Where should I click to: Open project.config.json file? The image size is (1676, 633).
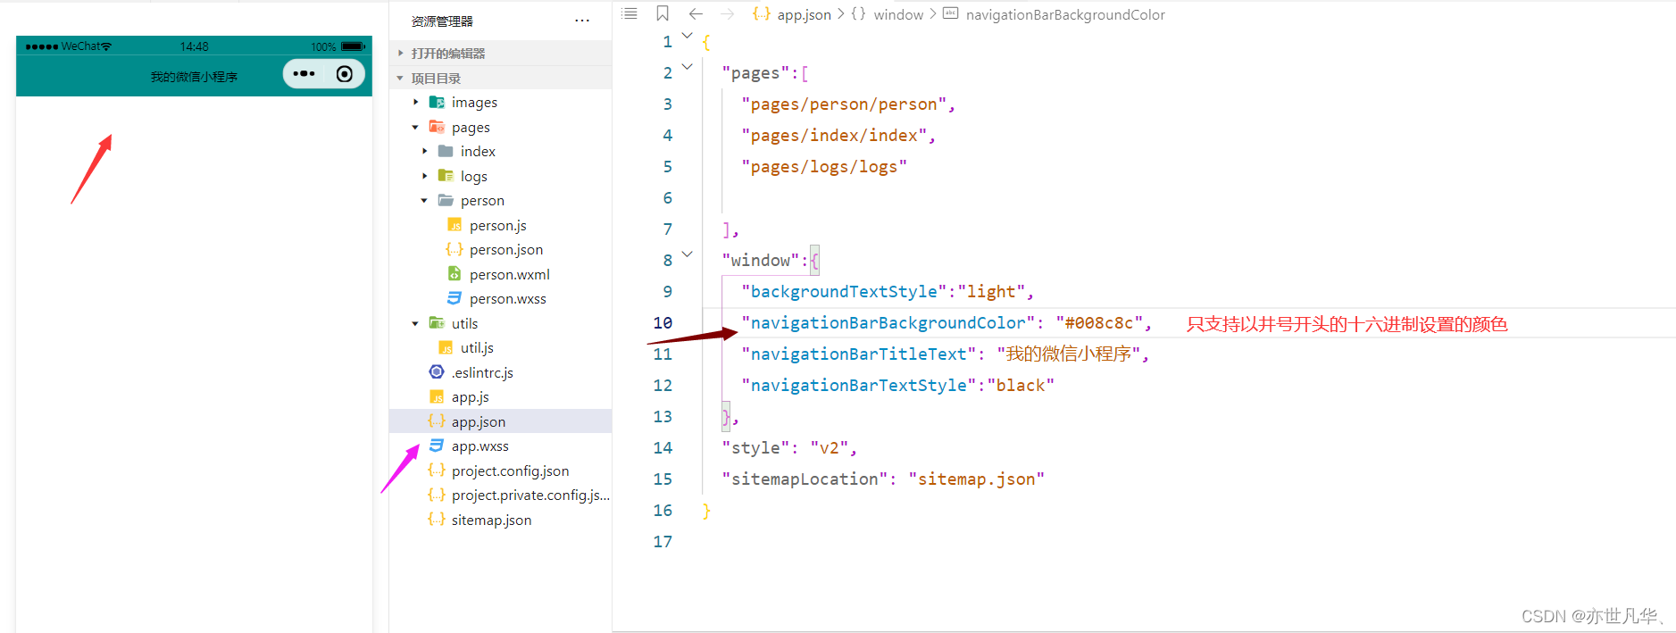[x=510, y=471]
